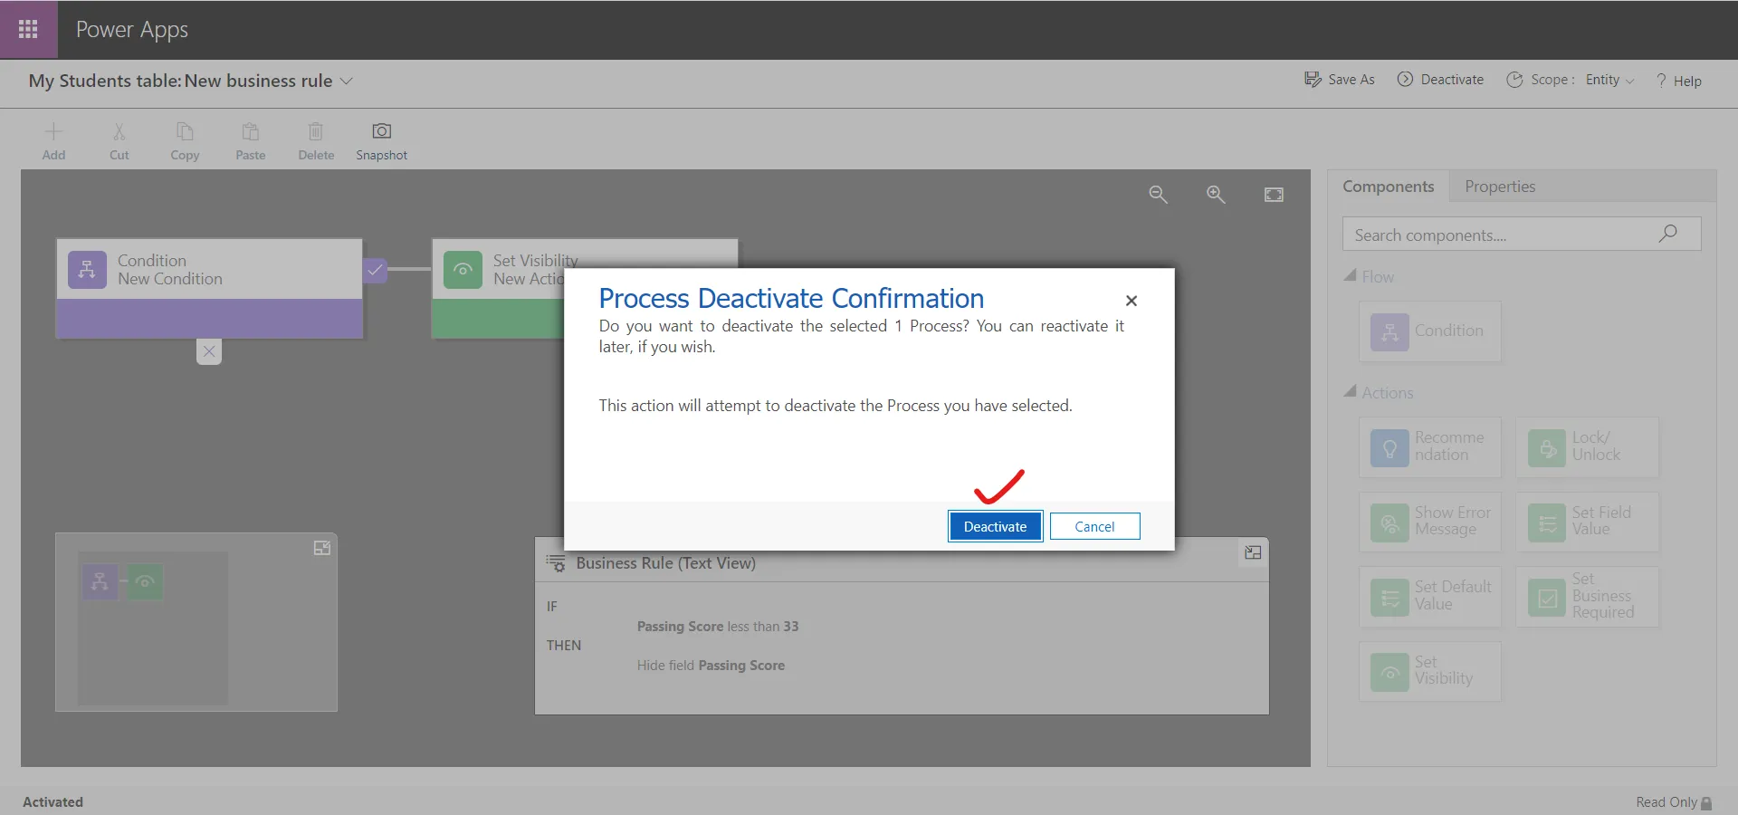Select the Set Visibility action tile
1738x815 pixels.
1430,671
